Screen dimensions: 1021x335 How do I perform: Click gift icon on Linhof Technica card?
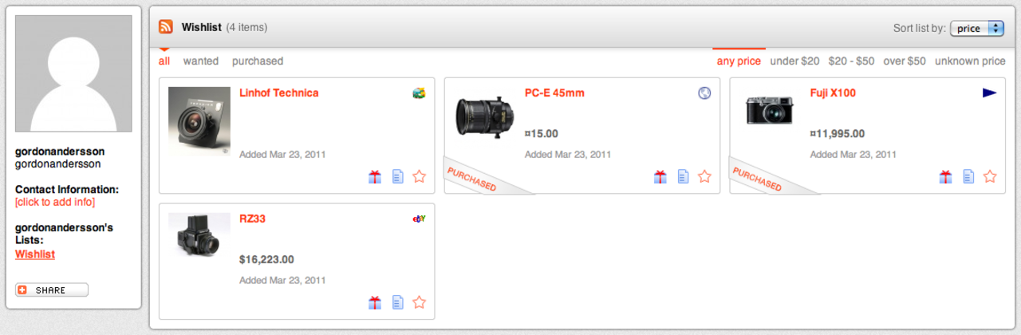pyautogui.click(x=375, y=177)
